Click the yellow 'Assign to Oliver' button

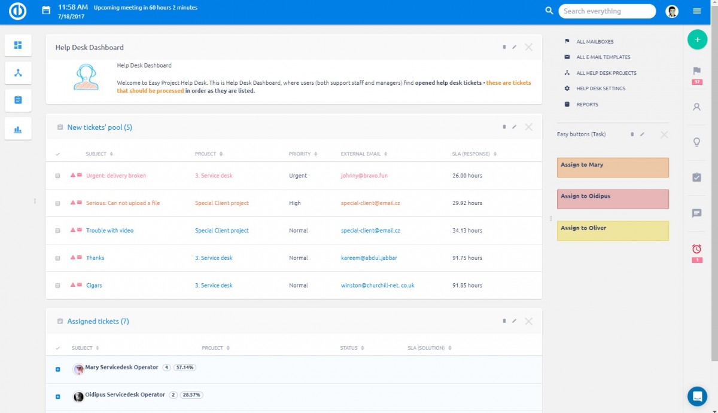[x=613, y=231]
